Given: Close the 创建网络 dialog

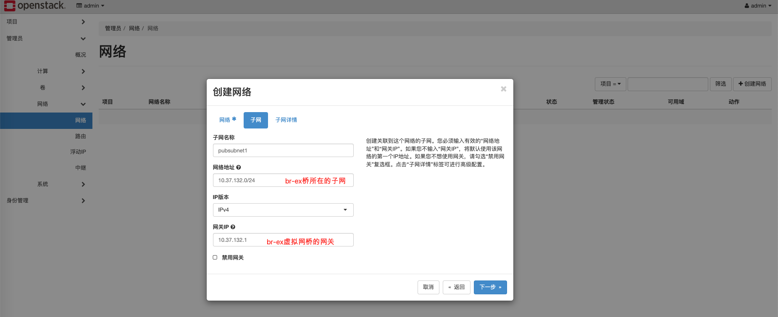Looking at the screenshot, I should [503, 89].
